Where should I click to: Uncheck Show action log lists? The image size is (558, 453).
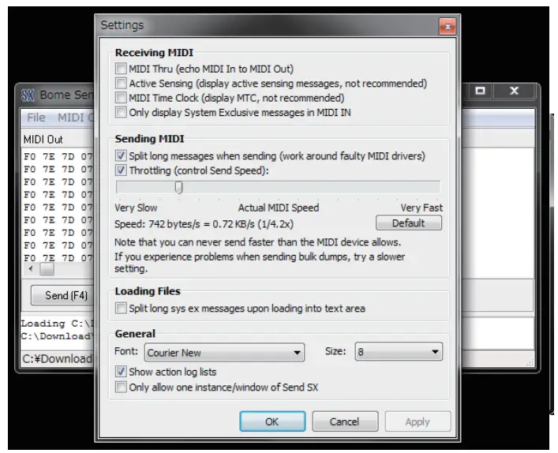click(x=121, y=372)
